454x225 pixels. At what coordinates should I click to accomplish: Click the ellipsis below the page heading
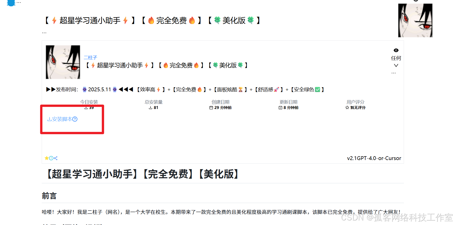pyautogui.click(x=44, y=32)
